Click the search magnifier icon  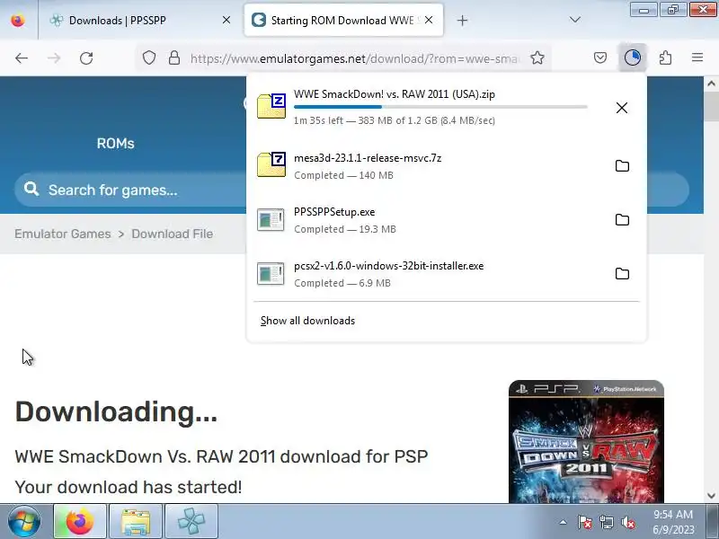point(31,189)
